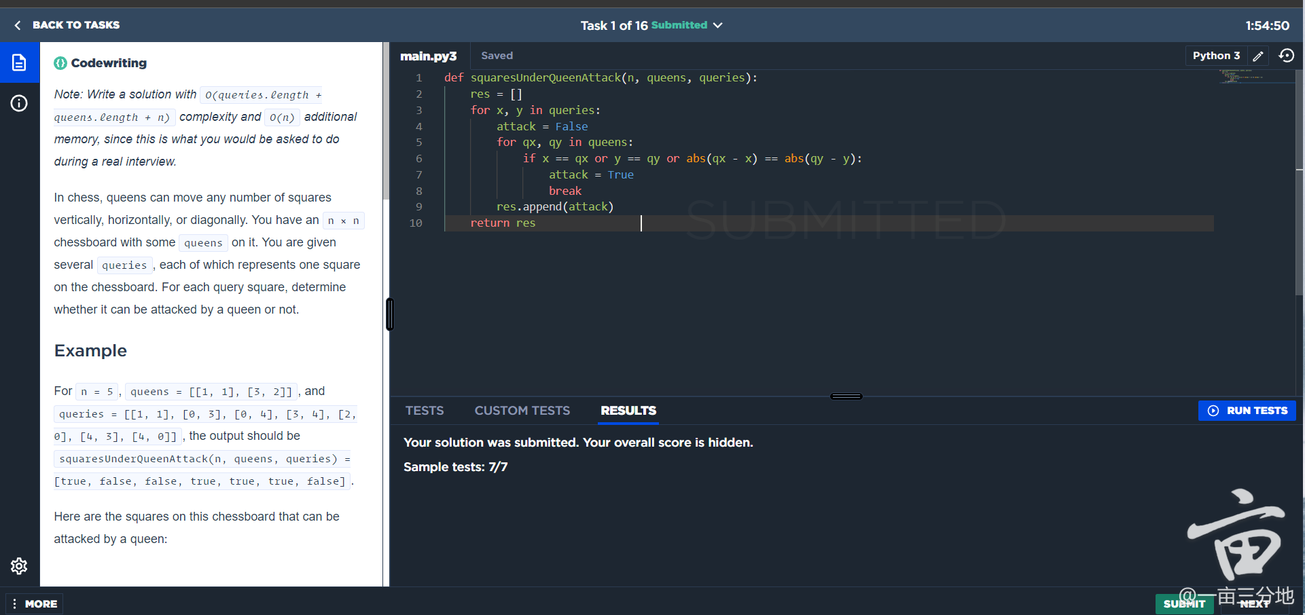Choose the Python 3 language selector

coord(1216,56)
